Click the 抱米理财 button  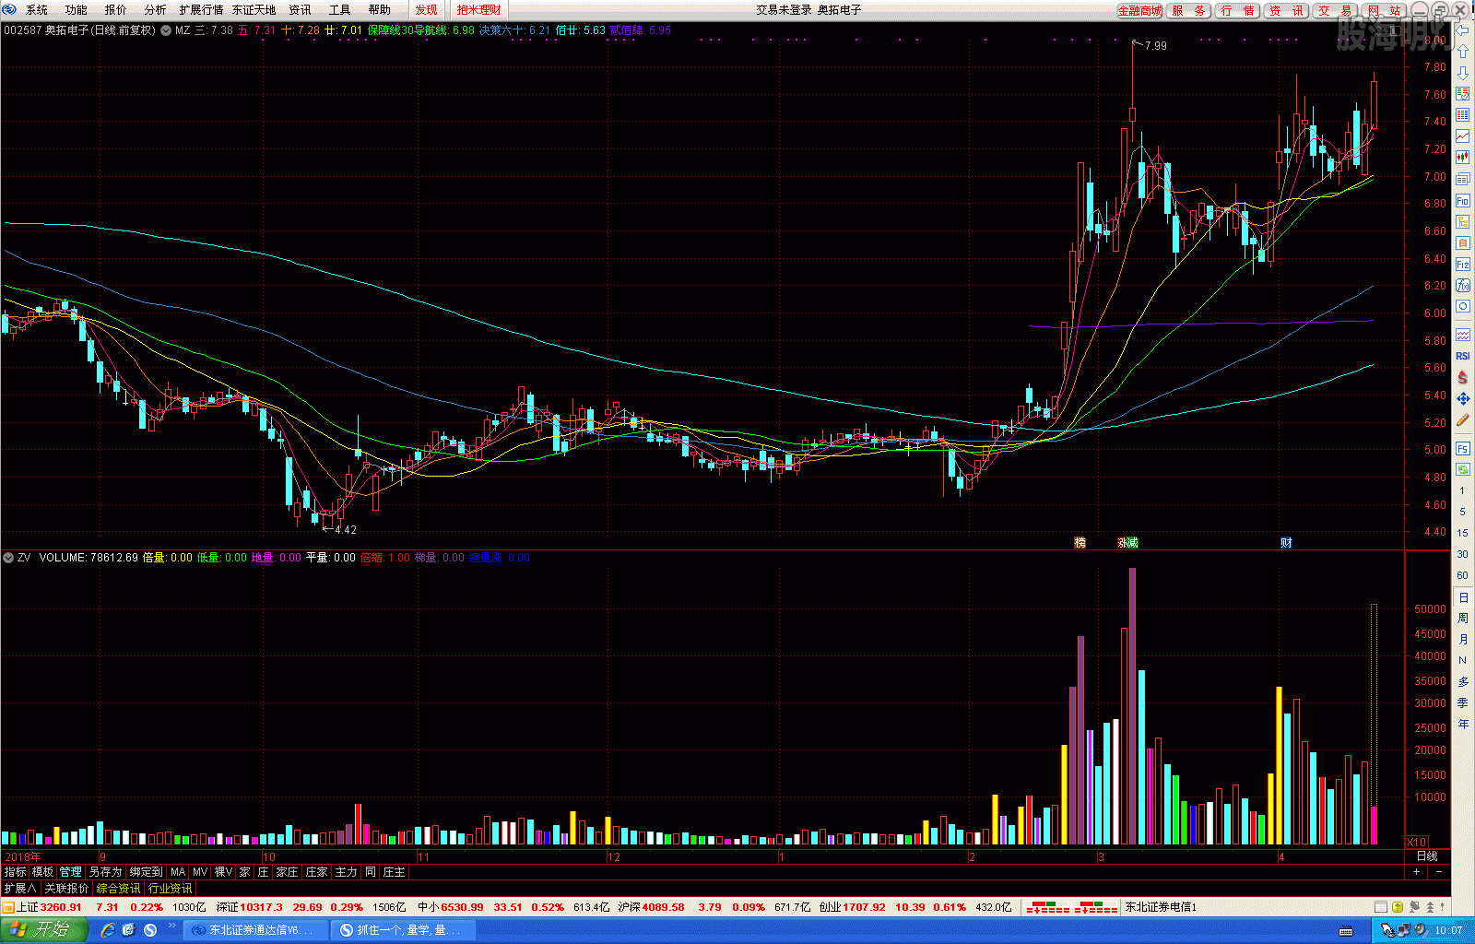(x=479, y=10)
